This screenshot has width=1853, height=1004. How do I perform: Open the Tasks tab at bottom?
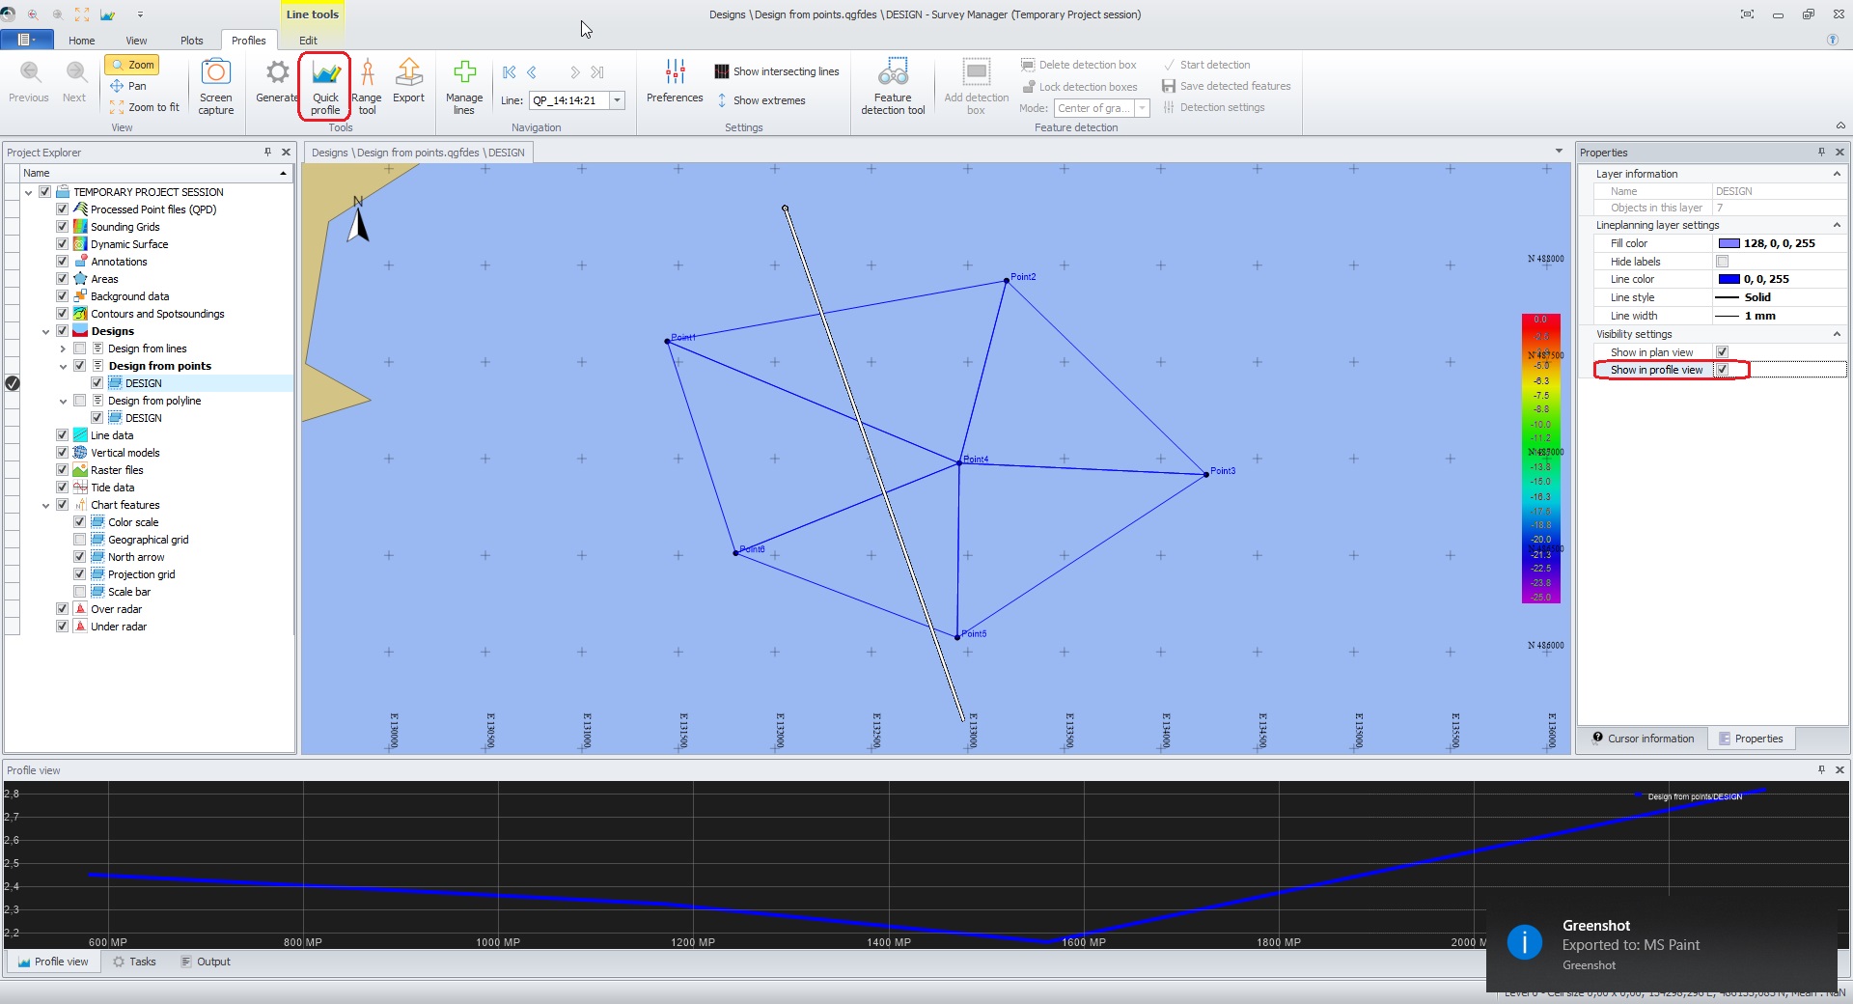(134, 962)
